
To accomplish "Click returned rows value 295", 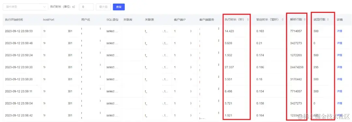I will point(316,67).
